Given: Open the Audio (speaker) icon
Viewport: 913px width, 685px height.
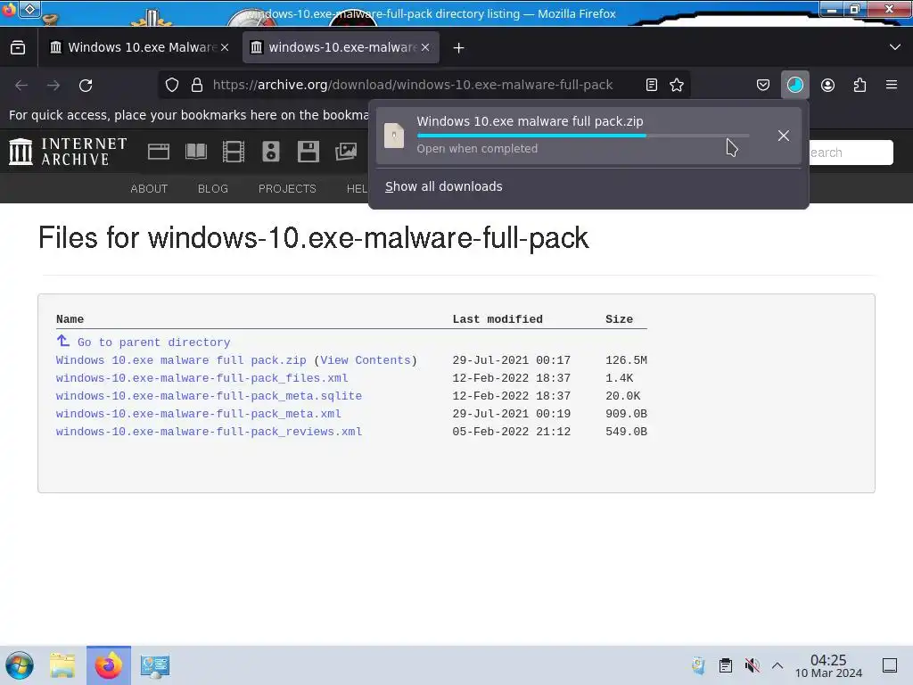Looking at the screenshot, I should point(271,152).
